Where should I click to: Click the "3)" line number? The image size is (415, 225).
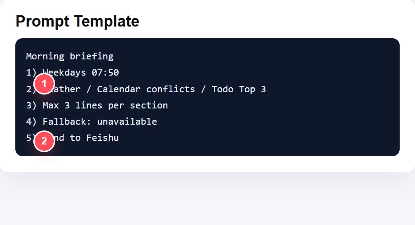(31, 105)
